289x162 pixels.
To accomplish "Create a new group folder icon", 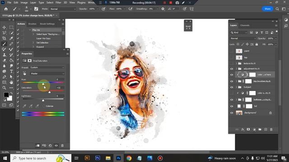I will [x=260, y=130].
